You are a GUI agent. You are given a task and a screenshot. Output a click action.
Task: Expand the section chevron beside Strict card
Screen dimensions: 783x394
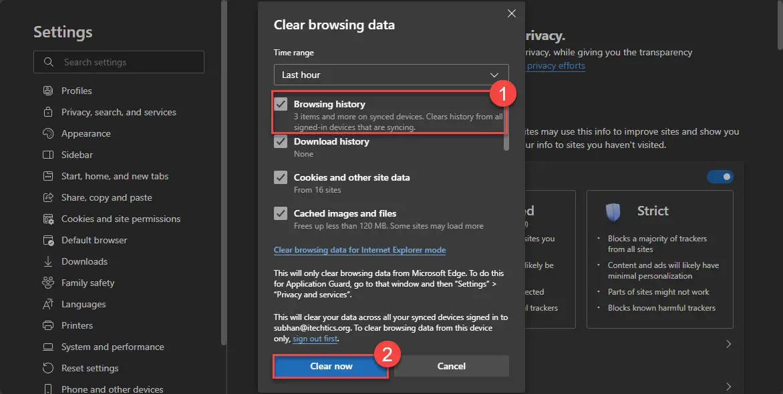(728, 344)
